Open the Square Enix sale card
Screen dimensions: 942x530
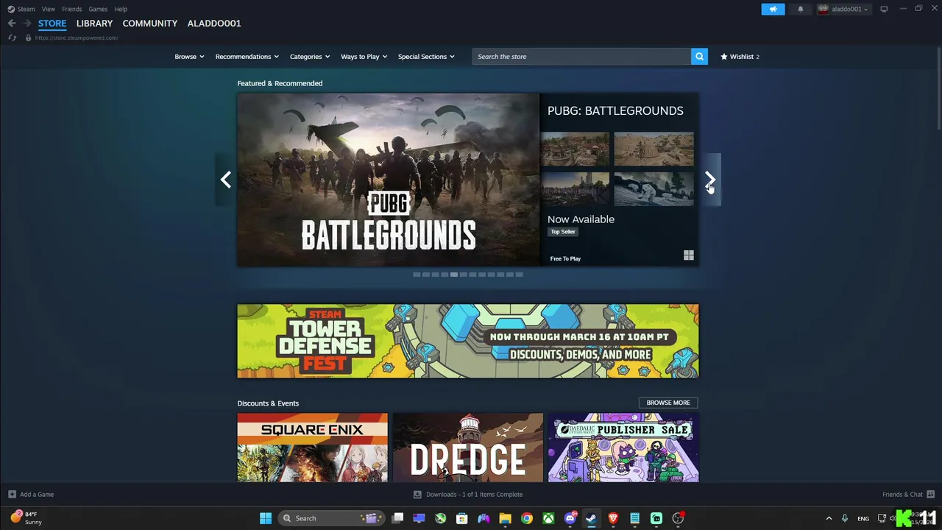click(x=312, y=448)
